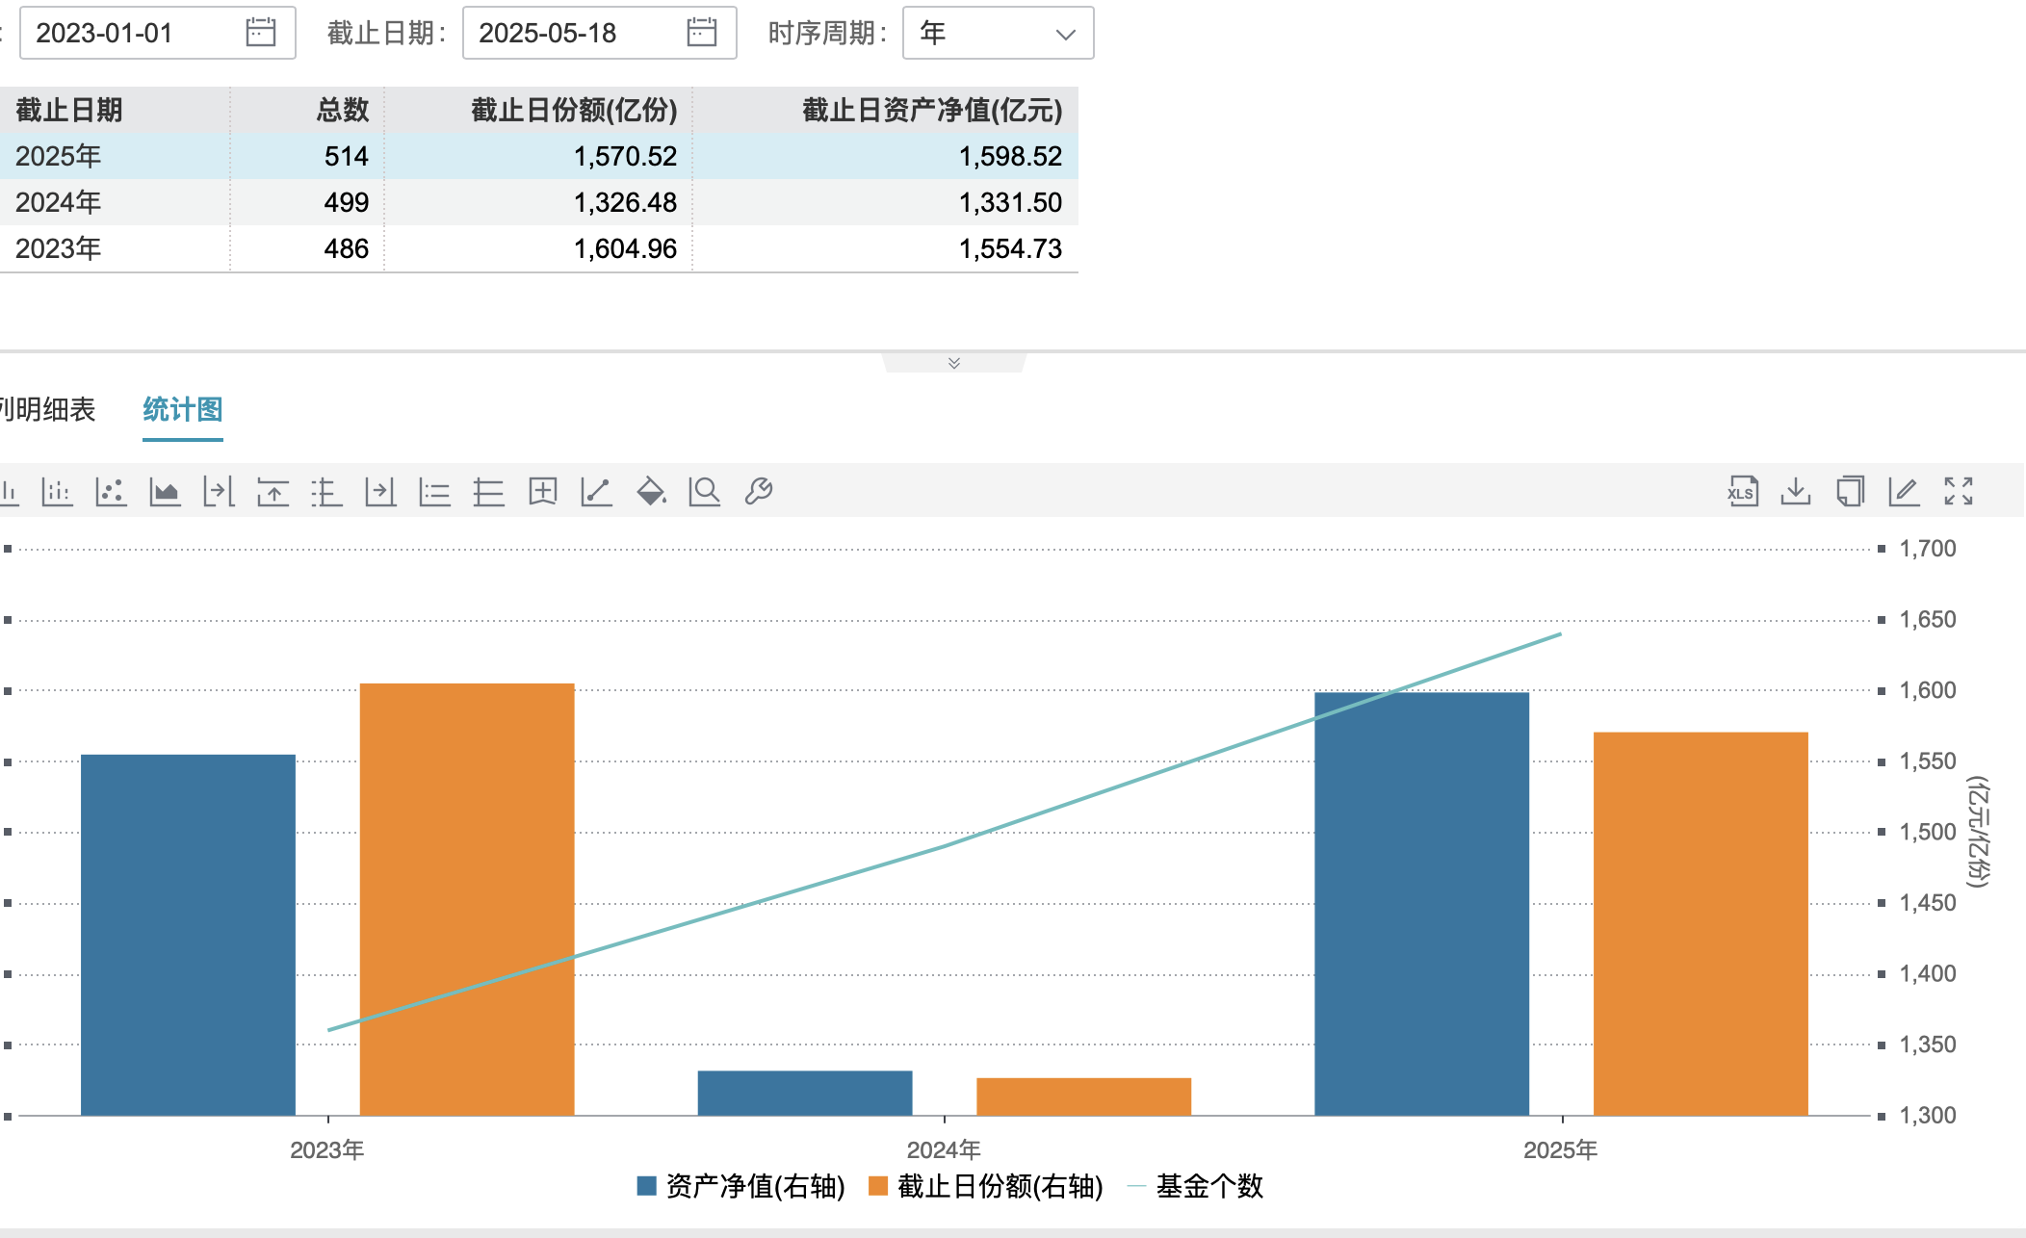Collapse the top panel with chevron arrow
The width and height of the screenshot is (2026, 1238).
(x=953, y=363)
